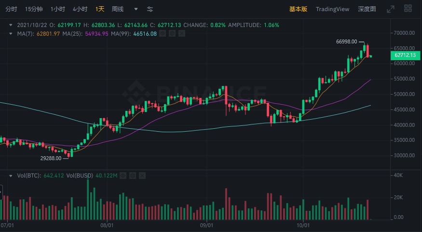Hide the MA indicator using eye icon
422x232 pixels.
pyautogui.click(x=162, y=33)
